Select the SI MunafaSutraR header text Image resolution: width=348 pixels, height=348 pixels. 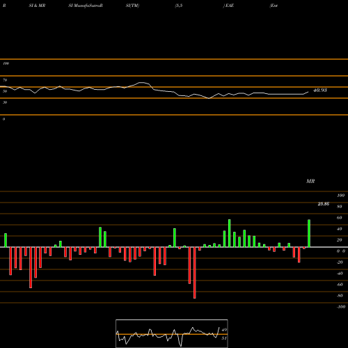(x=86, y=6)
